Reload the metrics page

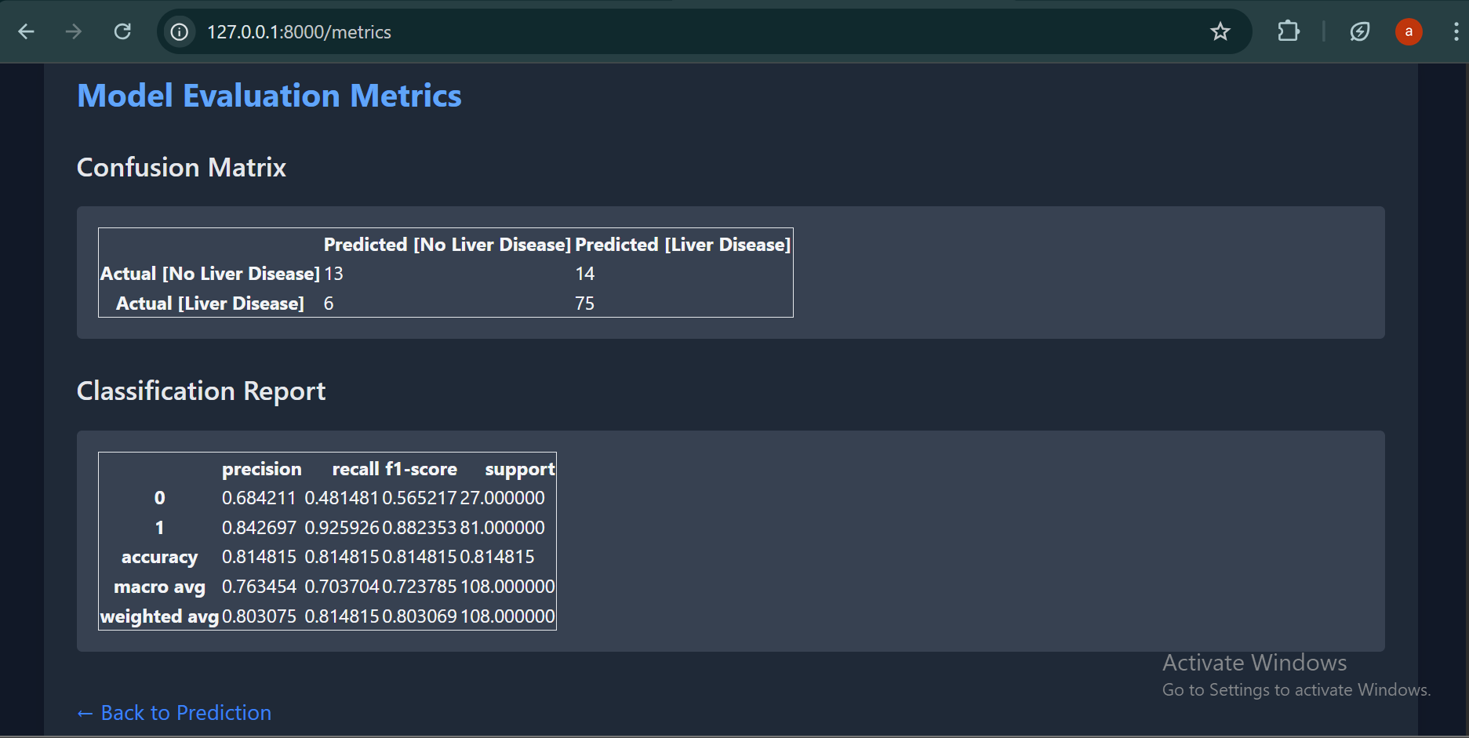pos(122,31)
